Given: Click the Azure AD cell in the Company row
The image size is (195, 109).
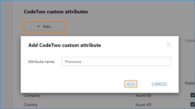Looking at the screenshot, I should (143, 95).
